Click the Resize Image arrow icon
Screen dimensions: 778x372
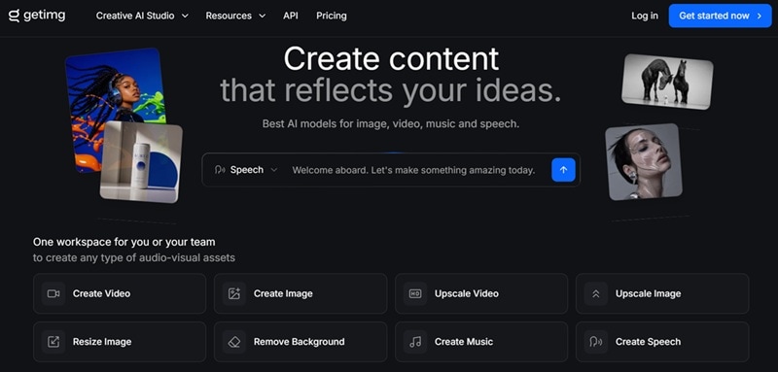tap(53, 342)
